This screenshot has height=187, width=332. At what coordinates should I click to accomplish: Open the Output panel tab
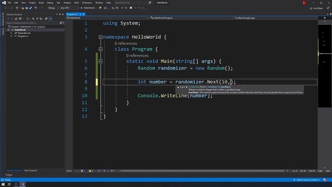coord(9,175)
